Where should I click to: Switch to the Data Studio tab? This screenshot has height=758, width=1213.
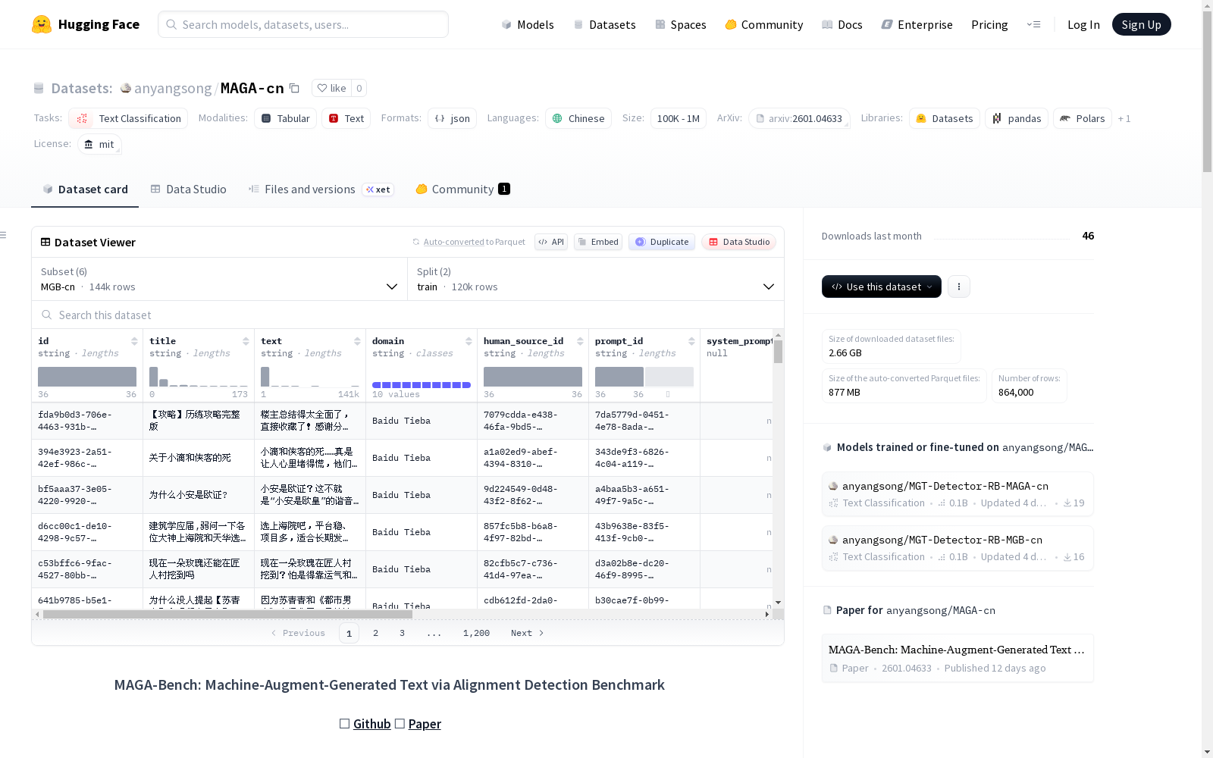point(188,189)
